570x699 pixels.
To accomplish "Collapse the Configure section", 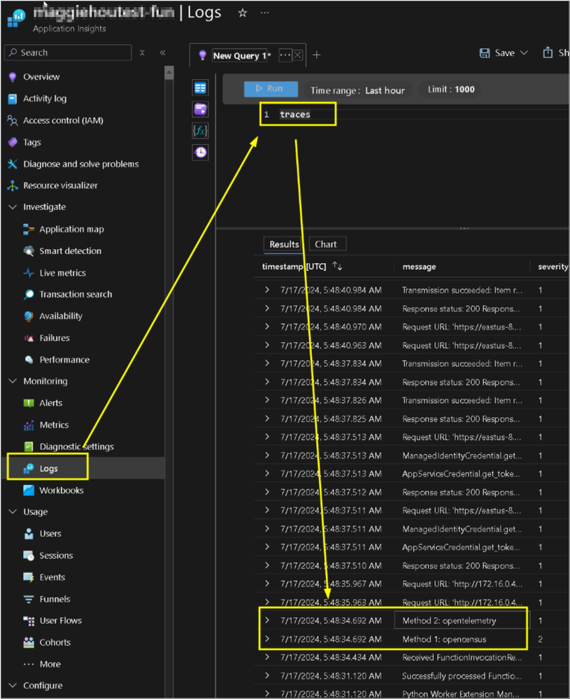I will 13,686.
